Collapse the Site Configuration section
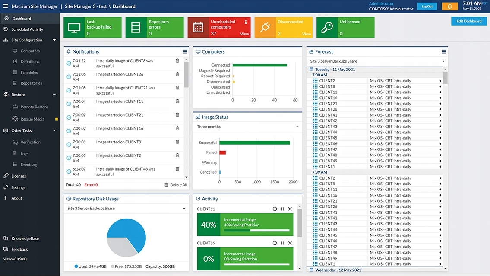This screenshot has width=490, height=276. point(54,40)
